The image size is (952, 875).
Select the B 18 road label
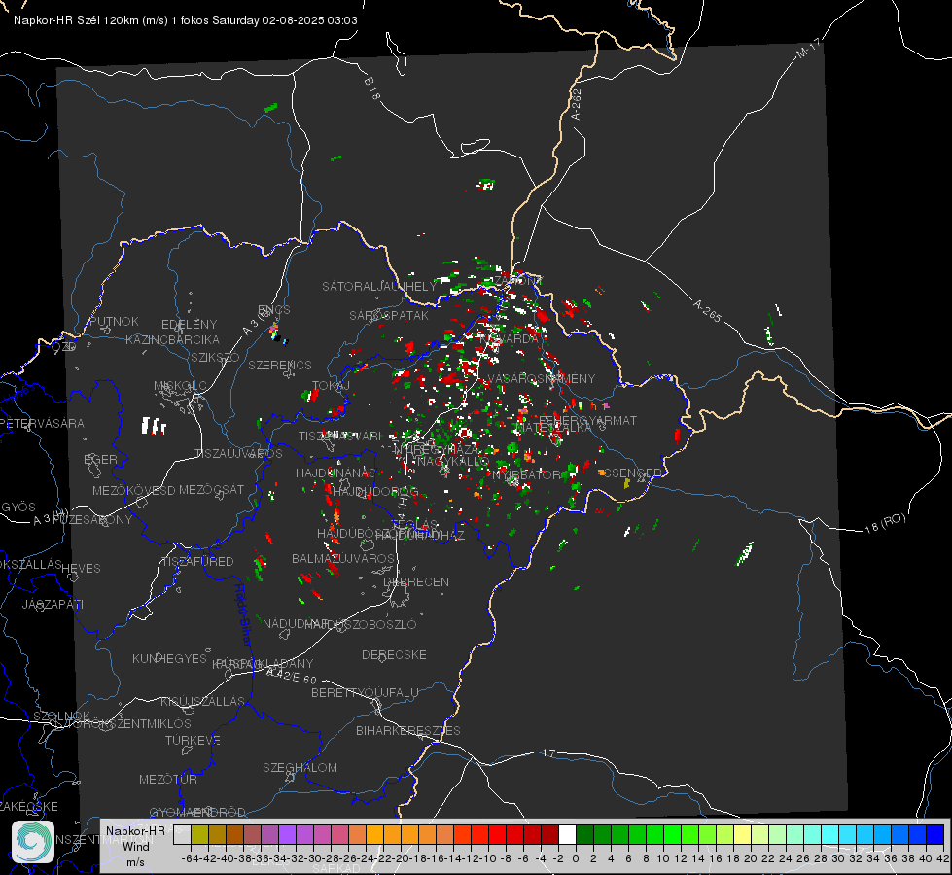[x=372, y=88]
